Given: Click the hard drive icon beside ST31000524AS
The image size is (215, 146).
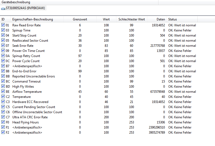Looking at the screenshot, I should point(3,9).
